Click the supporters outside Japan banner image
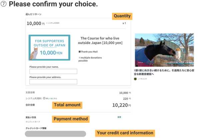 [49, 47]
